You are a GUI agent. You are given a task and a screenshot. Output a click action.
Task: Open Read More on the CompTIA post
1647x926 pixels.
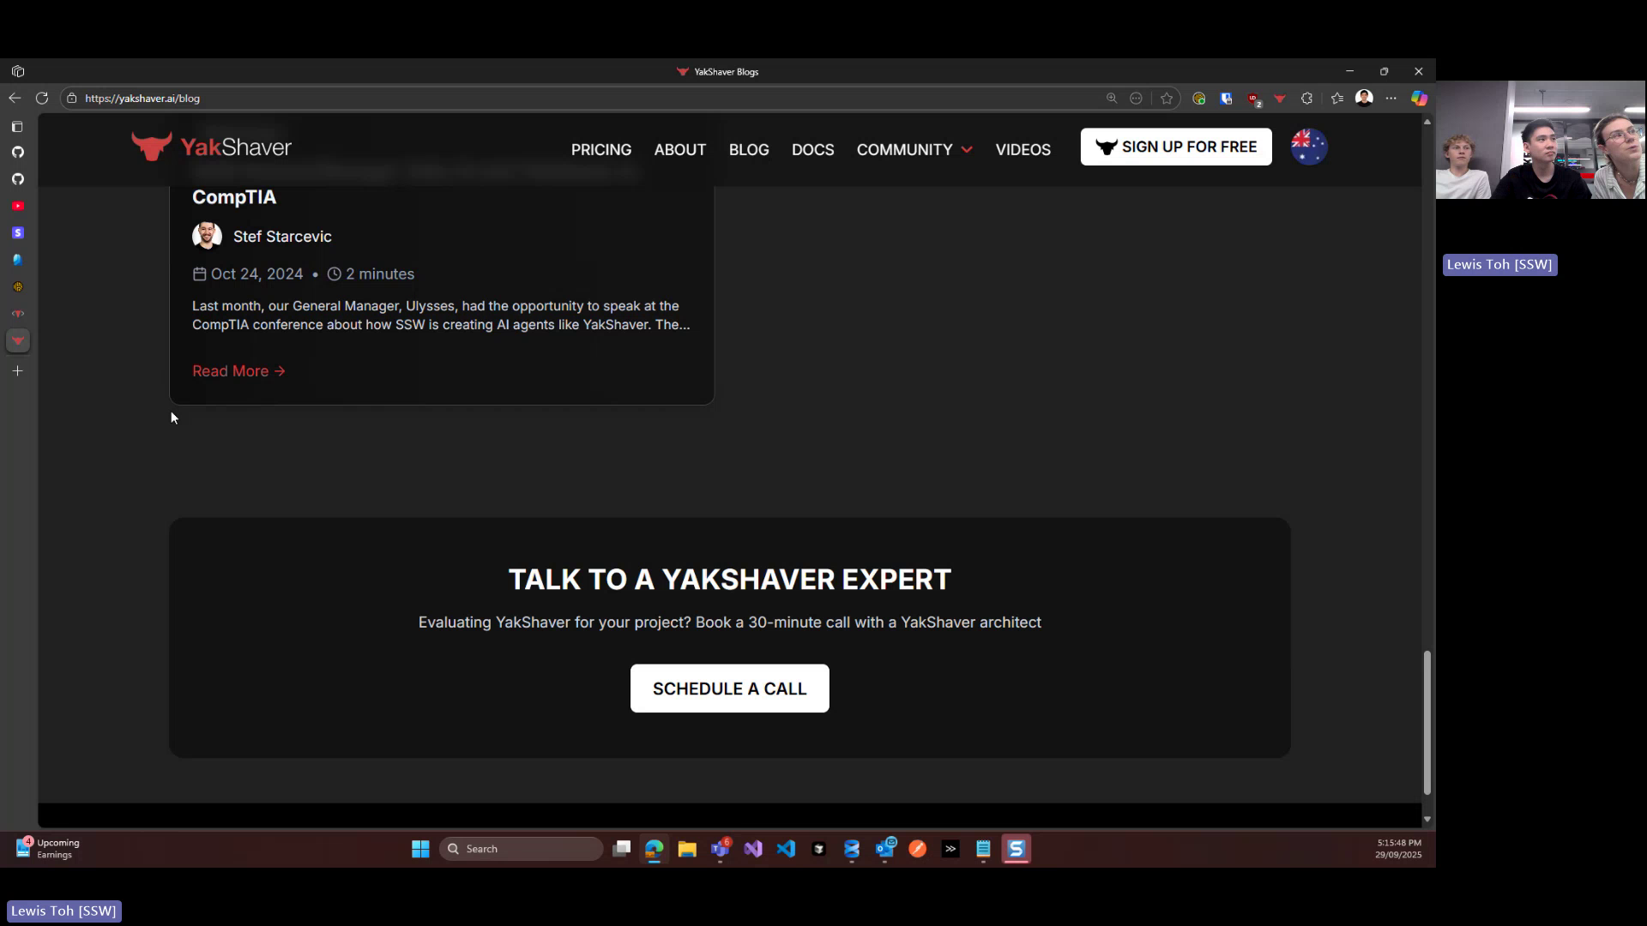pyautogui.click(x=238, y=370)
